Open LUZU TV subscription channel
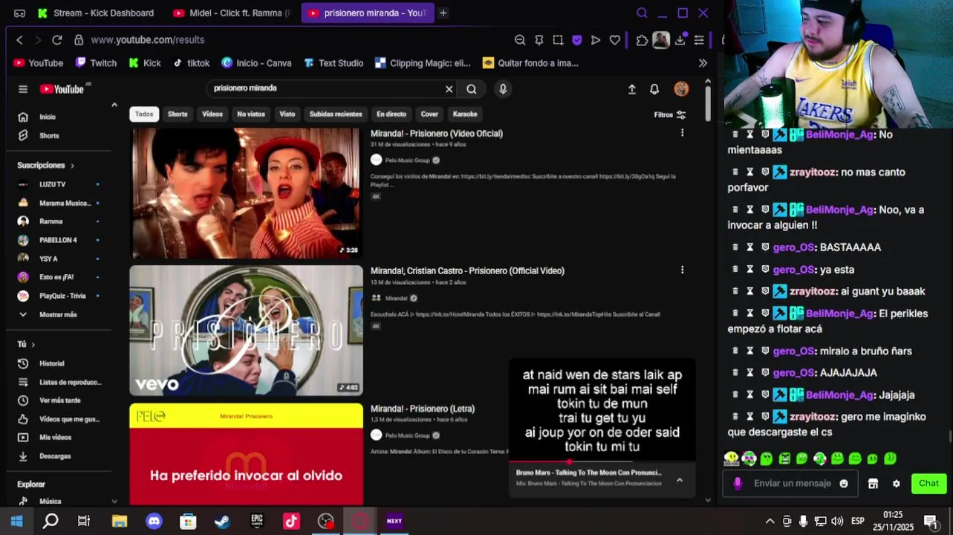 tap(52, 184)
